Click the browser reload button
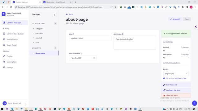 (11, 7)
